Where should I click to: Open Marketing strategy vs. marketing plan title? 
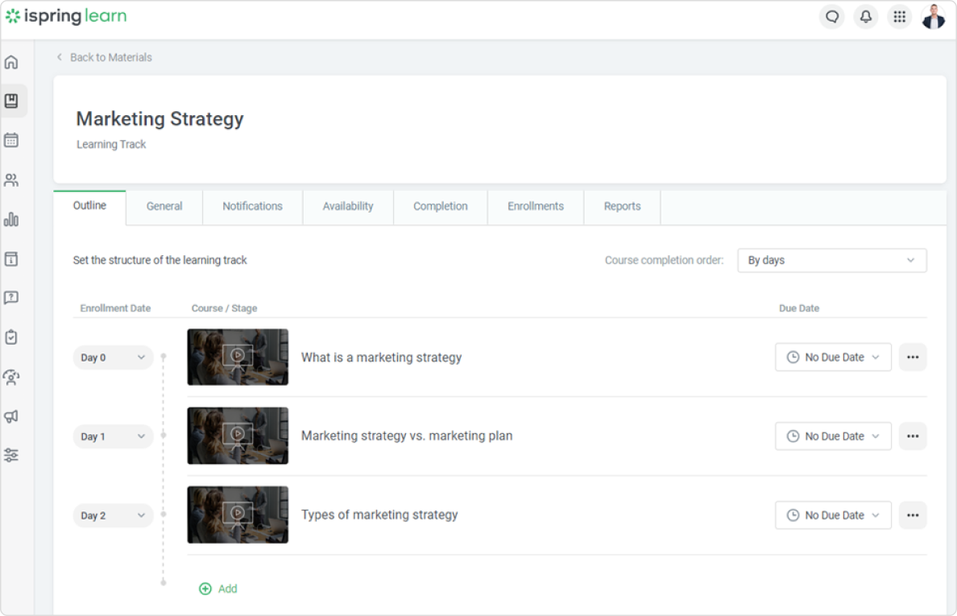pos(407,436)
